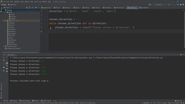Toggle soft-wrap icon in the Run console
The width and height of the screenshot is (185, 104).
click(7, 63)
